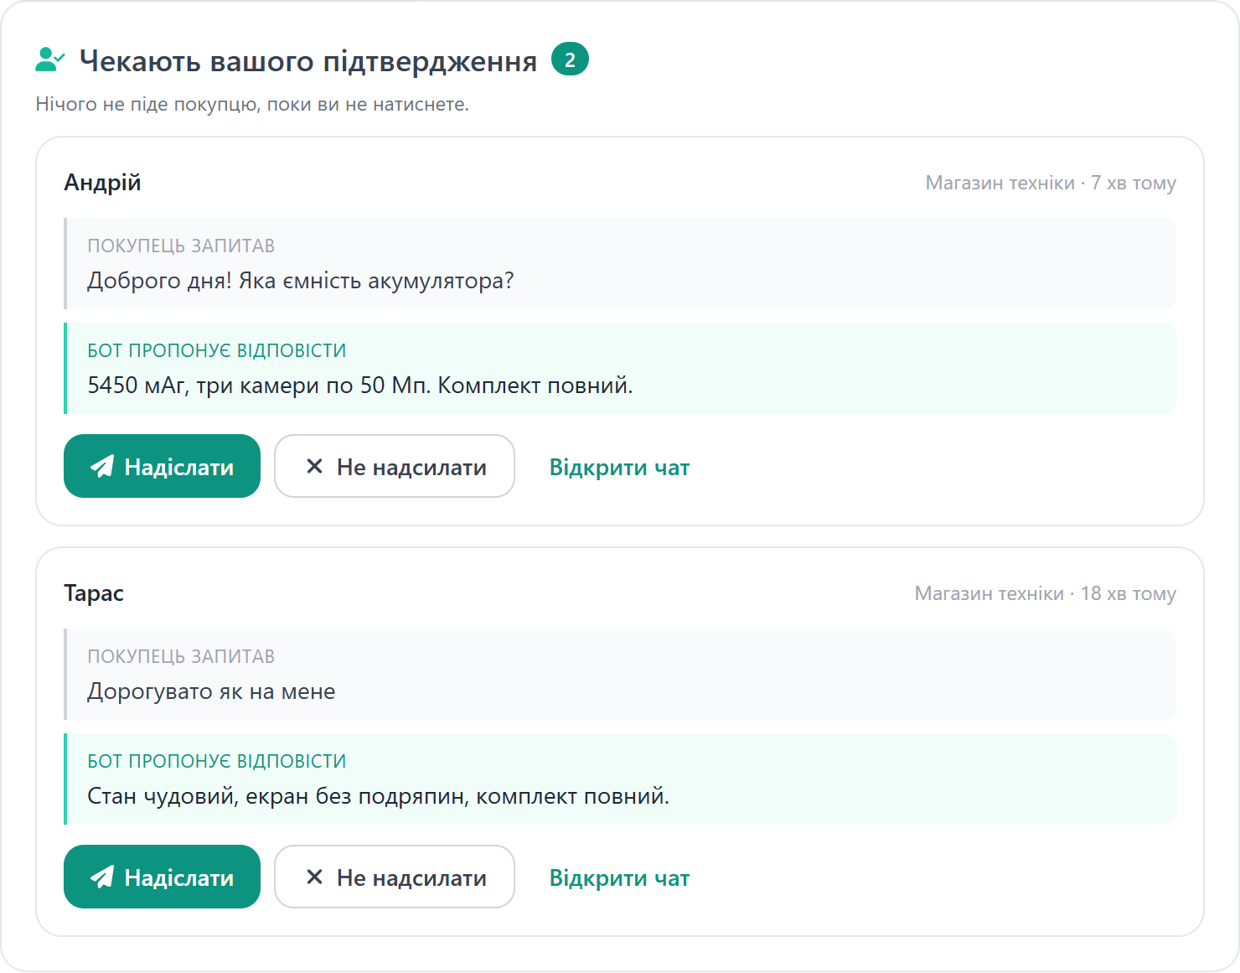Screen dimensions: 1240x973
Task: Open chat with Андрій
Action: tap(619, 468)
